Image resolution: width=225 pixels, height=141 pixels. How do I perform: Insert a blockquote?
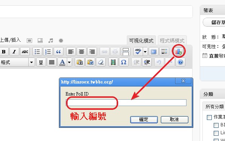(59, 52)
